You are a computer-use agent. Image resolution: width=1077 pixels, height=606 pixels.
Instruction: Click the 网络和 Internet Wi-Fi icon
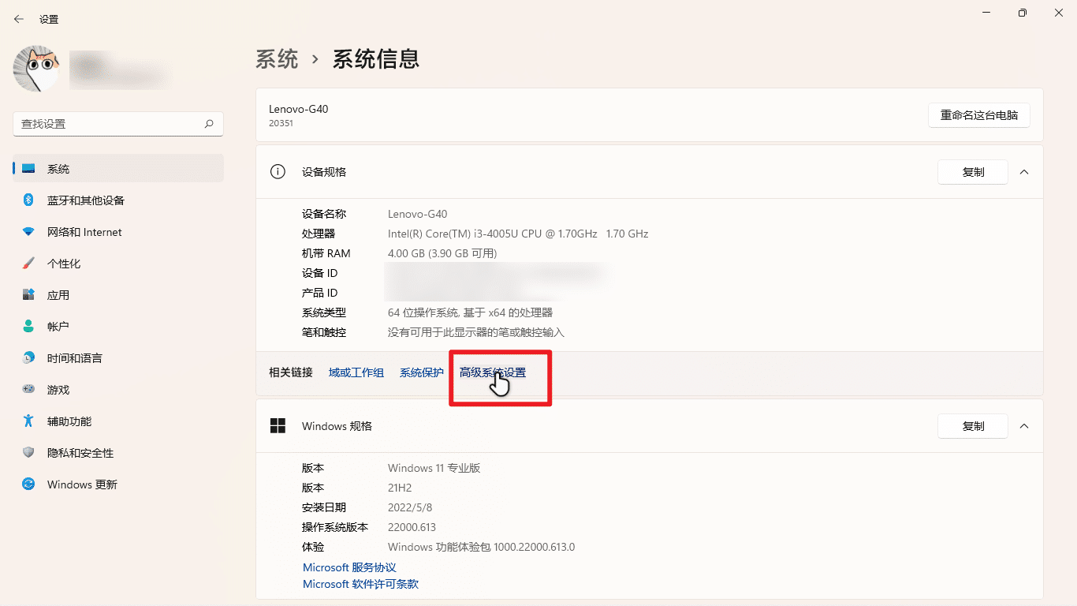[28, 232]
